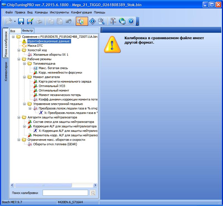The width and height of the screenshot is (223, 206).
Task: Collapse the Момент двигателя folder
Action: (x=24, y=77)
